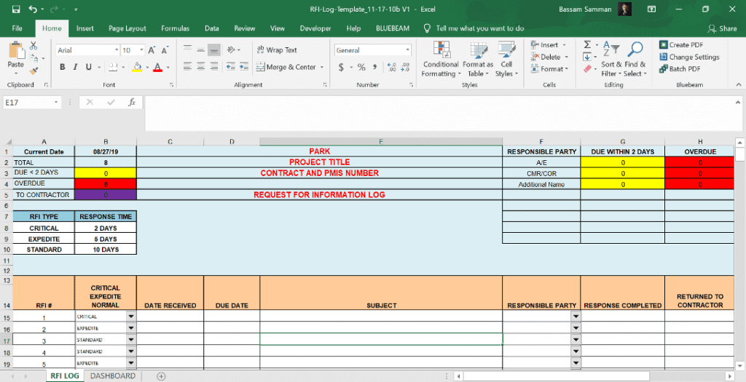Image resolution: width=746 pixels, height=382 pixels.
Task: Apply Accounting number format dollar sign
Action: (x=341, y=68)
